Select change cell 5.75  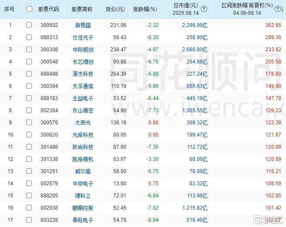pyautogui.click(x=153, y=184)
